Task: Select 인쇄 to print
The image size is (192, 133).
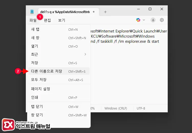Action: coord(59,97)
